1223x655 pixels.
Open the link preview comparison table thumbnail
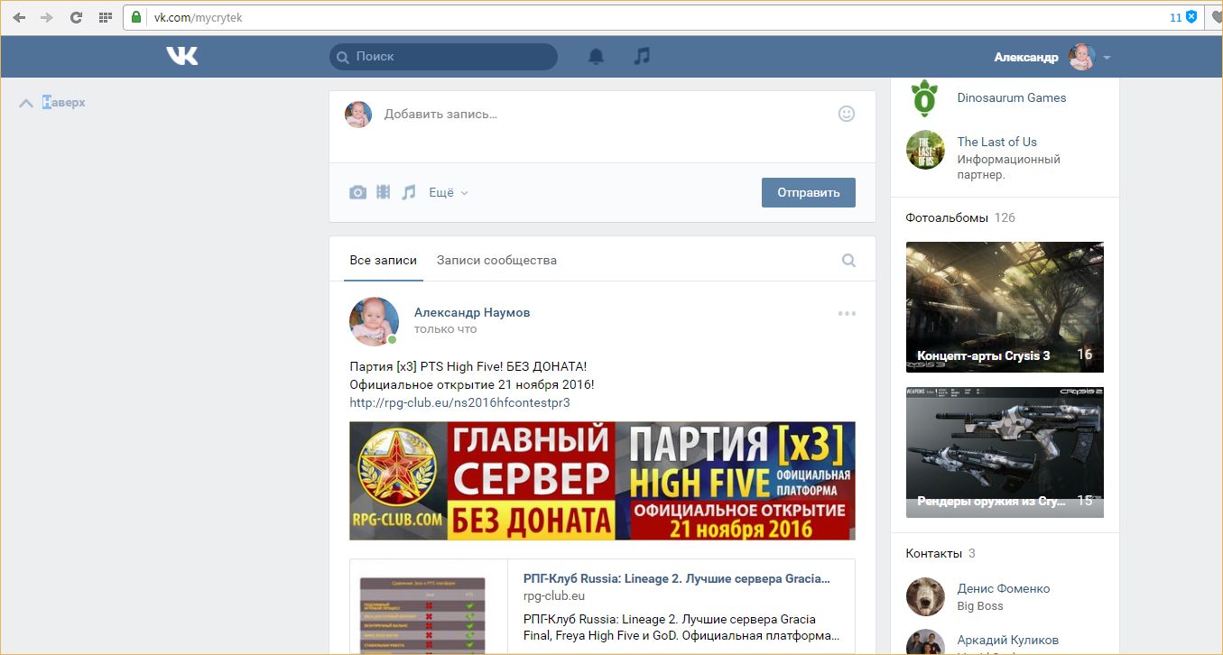click(422, 615)
